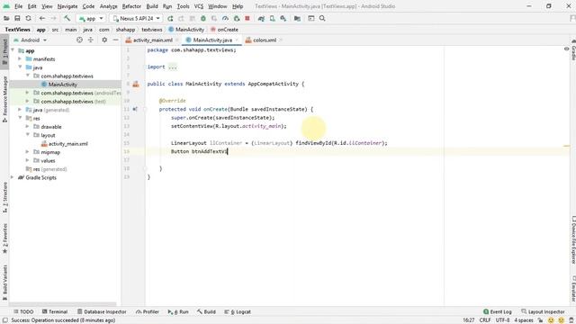Collapse the layout folder
The image size is (576, 324).
(x=27, y=135)
